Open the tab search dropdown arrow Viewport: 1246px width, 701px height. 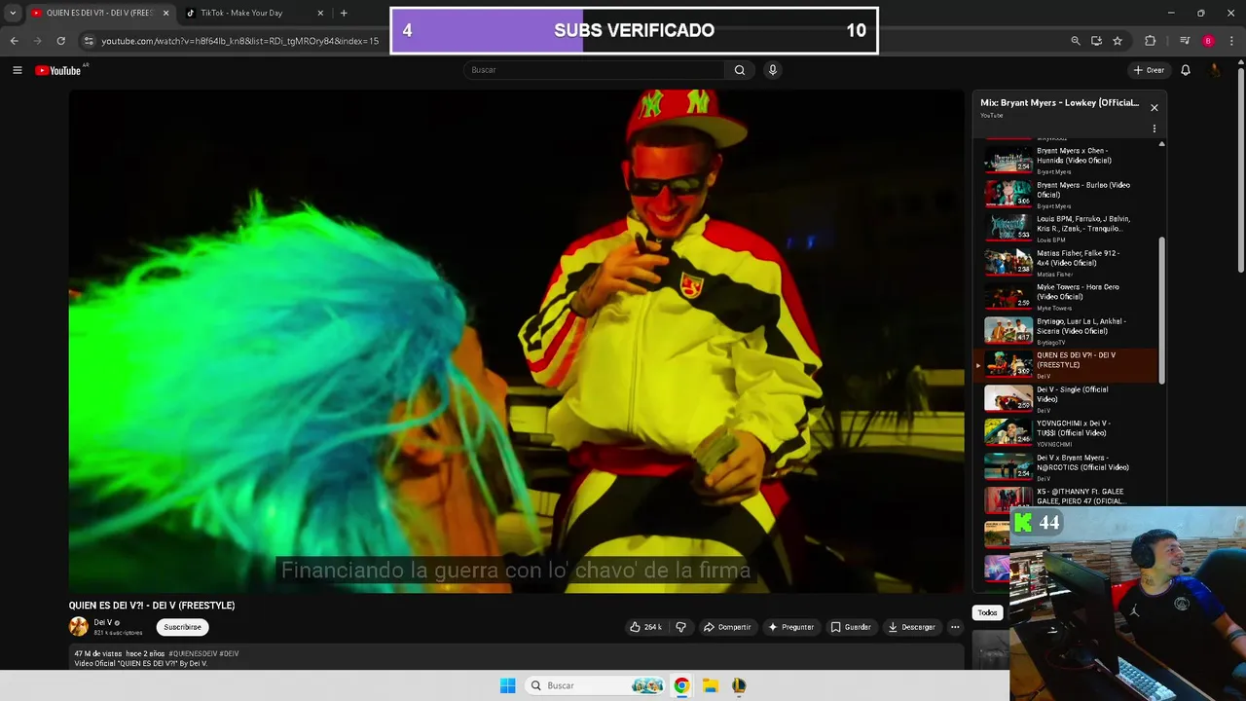(13, 13)
